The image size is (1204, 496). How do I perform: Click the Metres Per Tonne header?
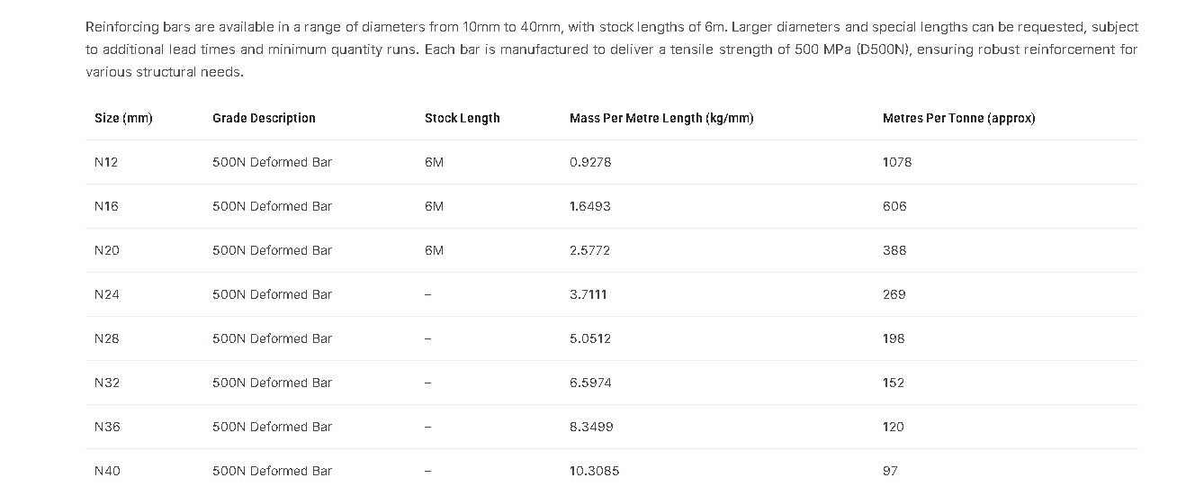click(958, 118)
